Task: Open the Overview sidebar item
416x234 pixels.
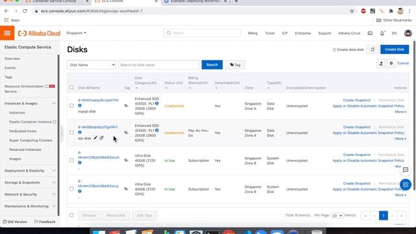Action: [12, 58]
